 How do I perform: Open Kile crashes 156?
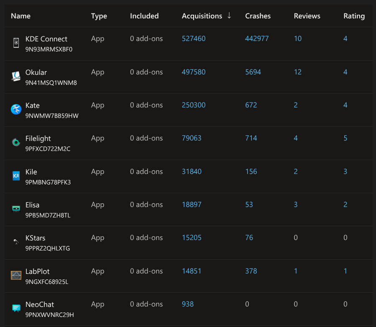click(x=251, y=171)
